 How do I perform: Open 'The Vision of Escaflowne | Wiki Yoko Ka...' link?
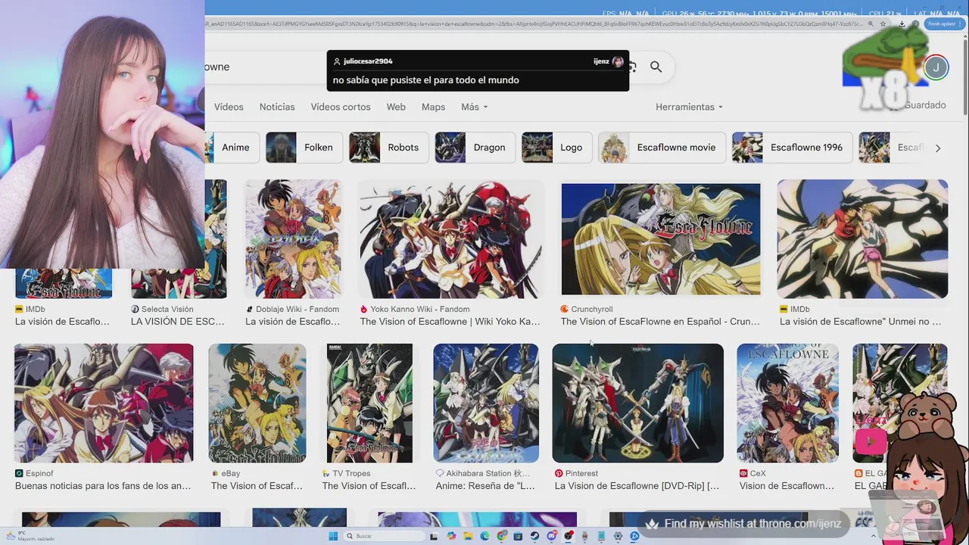pos(450,322)
